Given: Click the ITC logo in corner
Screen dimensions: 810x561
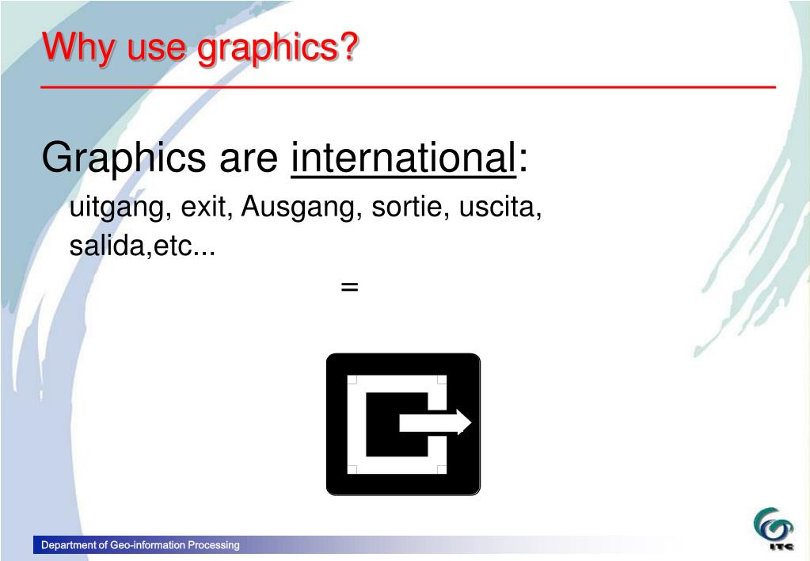Looking at the screenshot, I should pos(774,529).
